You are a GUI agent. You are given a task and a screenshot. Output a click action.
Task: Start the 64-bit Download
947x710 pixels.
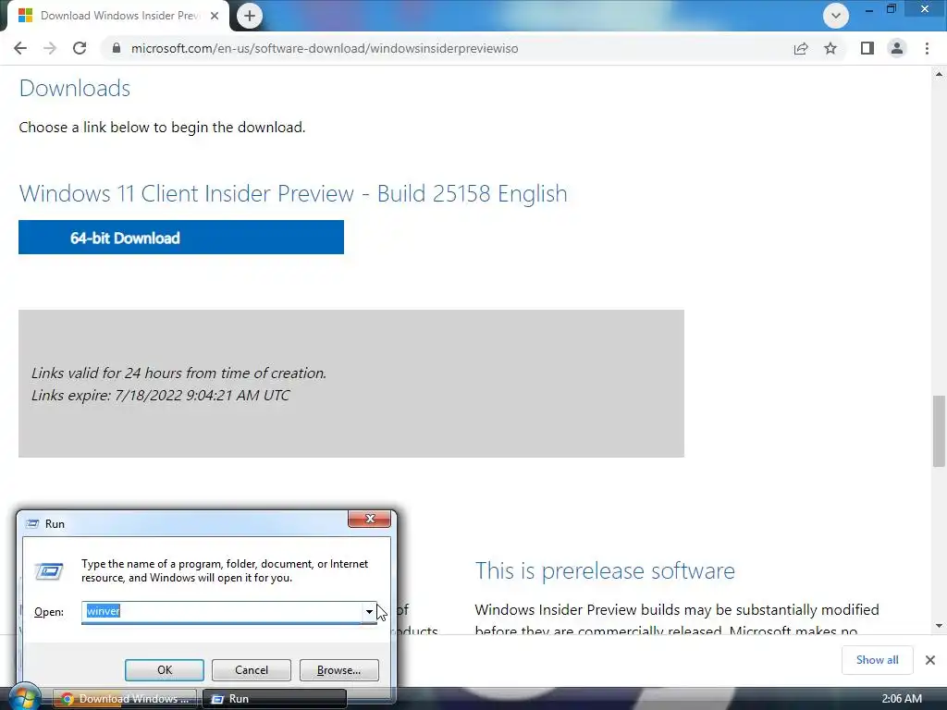tap(181, 238)
